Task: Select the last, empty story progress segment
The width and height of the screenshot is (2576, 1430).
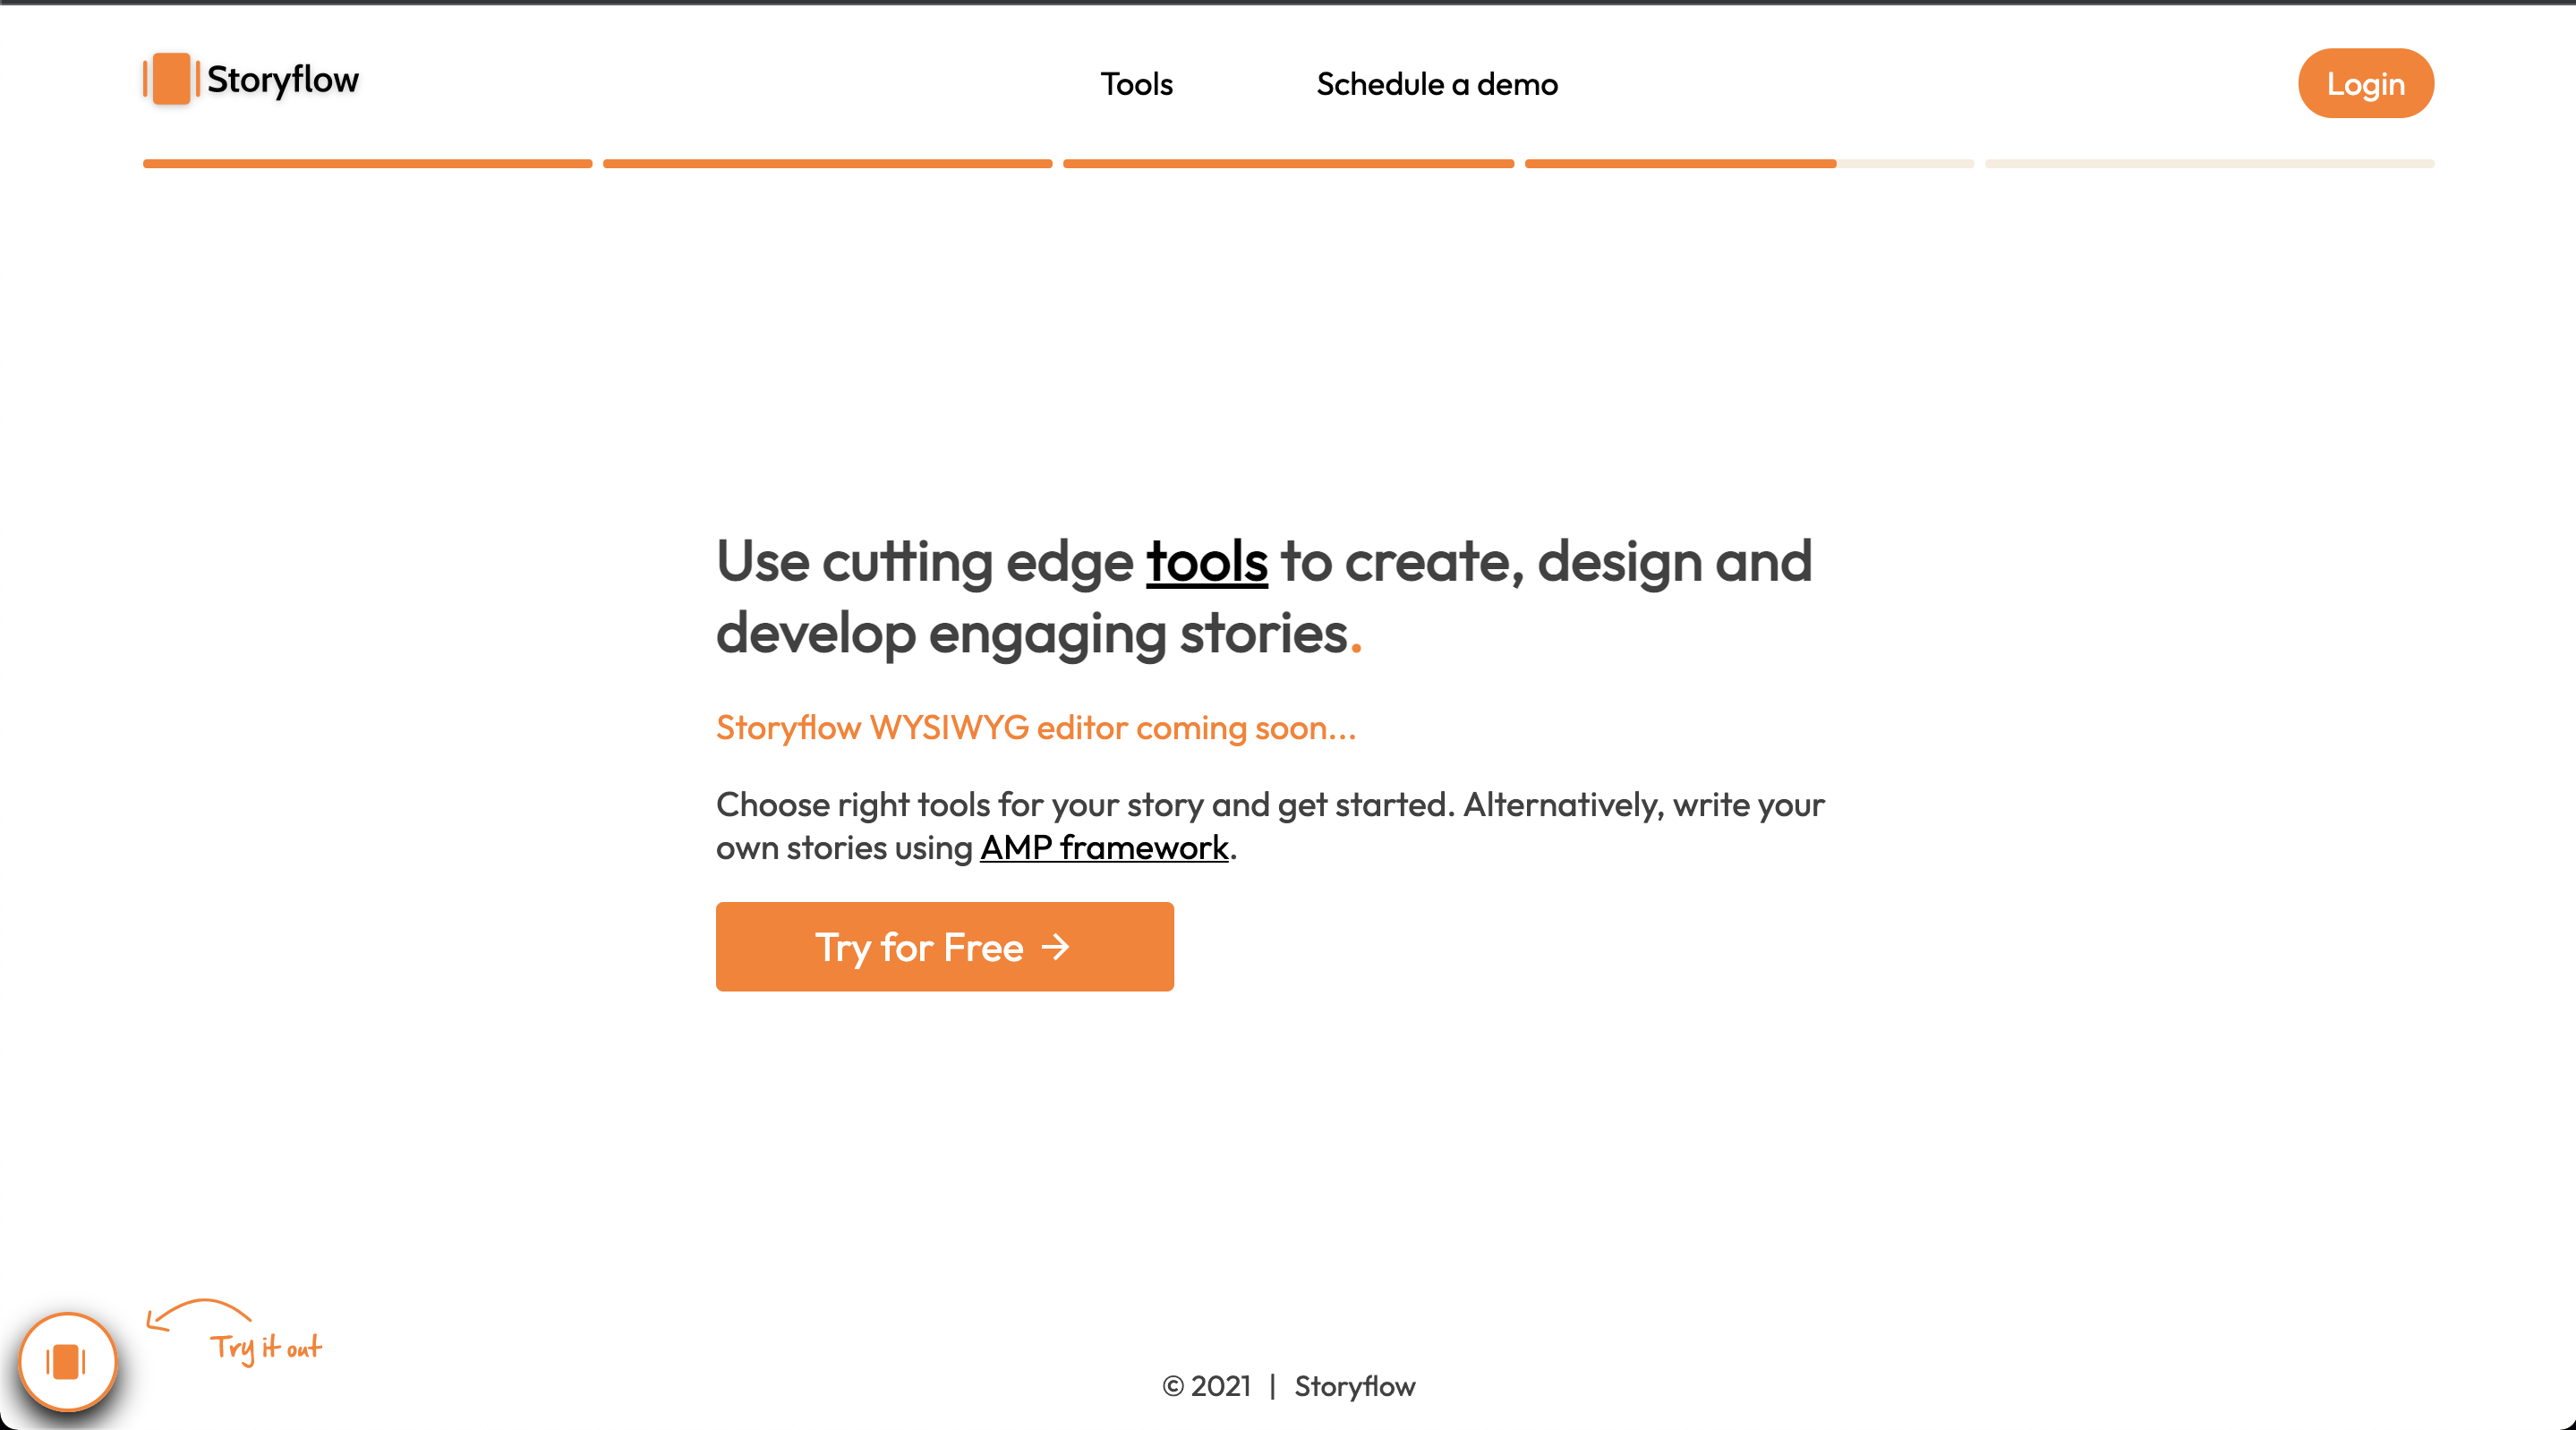Action: (2208, 163)
